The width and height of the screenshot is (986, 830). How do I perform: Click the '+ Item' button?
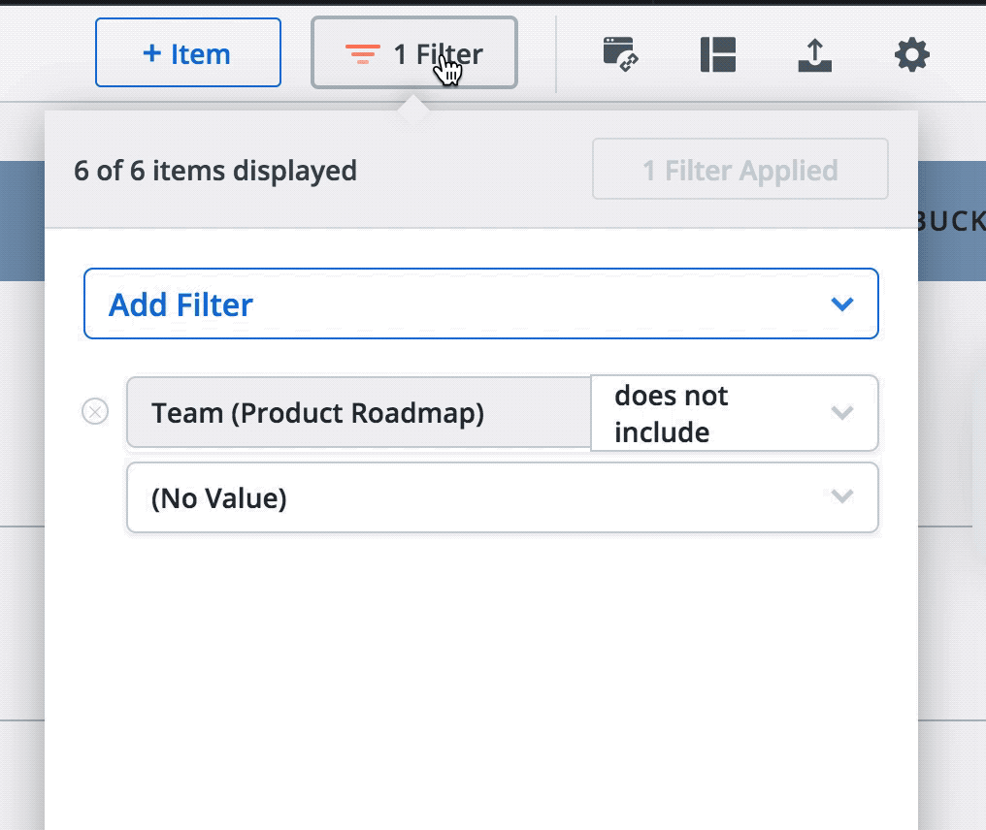coord(188,53)
